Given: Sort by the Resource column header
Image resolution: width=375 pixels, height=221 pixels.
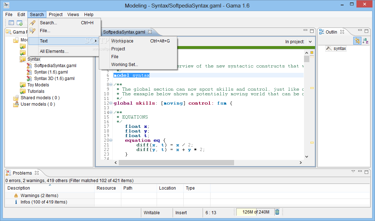Looking at the screenshot, I should [108, 188].
